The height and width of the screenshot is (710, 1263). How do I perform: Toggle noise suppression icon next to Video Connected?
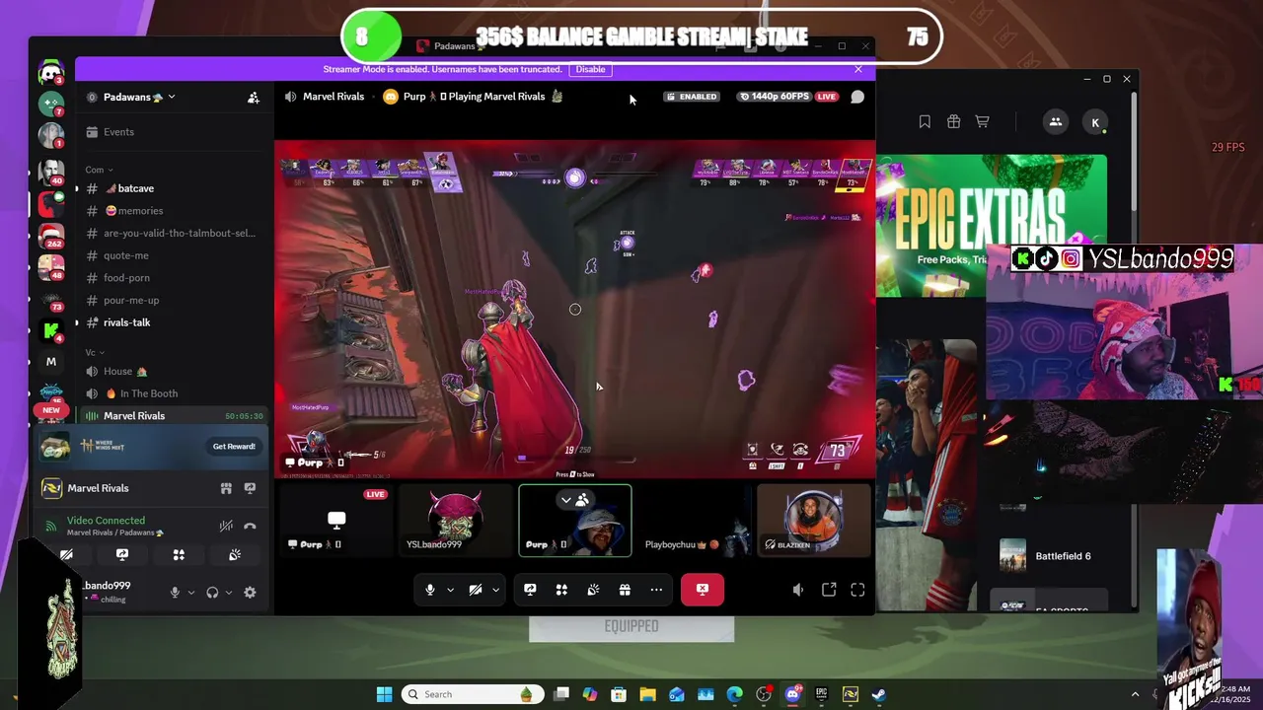(x=226, y=527)
